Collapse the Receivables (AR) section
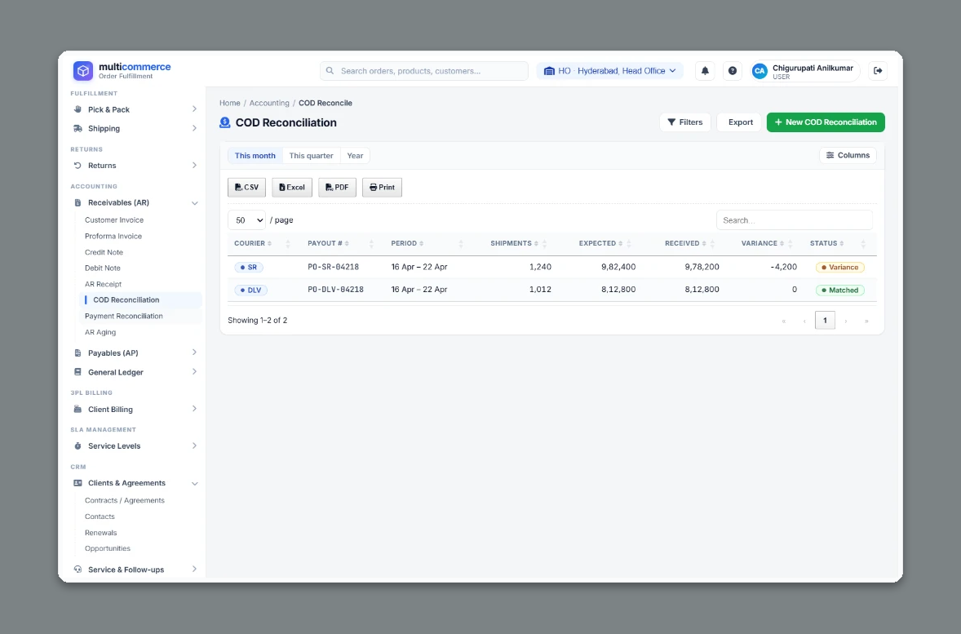 point(135,203)
